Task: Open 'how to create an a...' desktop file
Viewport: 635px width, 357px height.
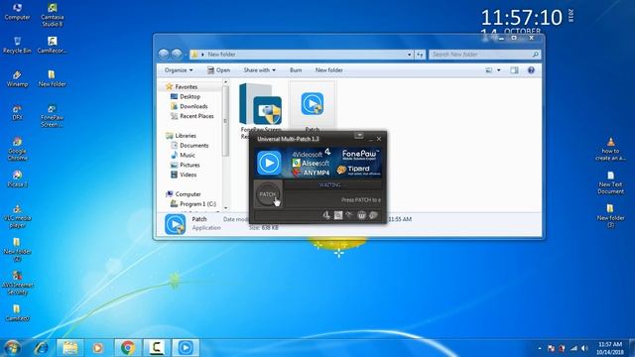Action: pyautogui.click(x=610, y=149)
